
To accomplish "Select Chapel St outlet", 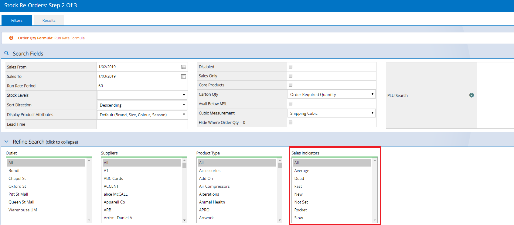I will coord(46,178).
